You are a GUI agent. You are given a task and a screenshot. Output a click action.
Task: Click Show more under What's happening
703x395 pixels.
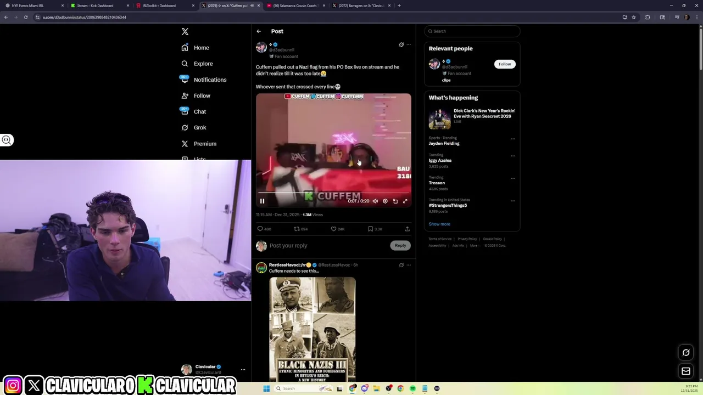[439, 224]
